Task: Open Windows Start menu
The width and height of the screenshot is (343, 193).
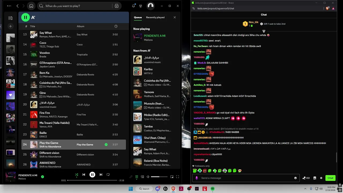Action: click(131, 189)
